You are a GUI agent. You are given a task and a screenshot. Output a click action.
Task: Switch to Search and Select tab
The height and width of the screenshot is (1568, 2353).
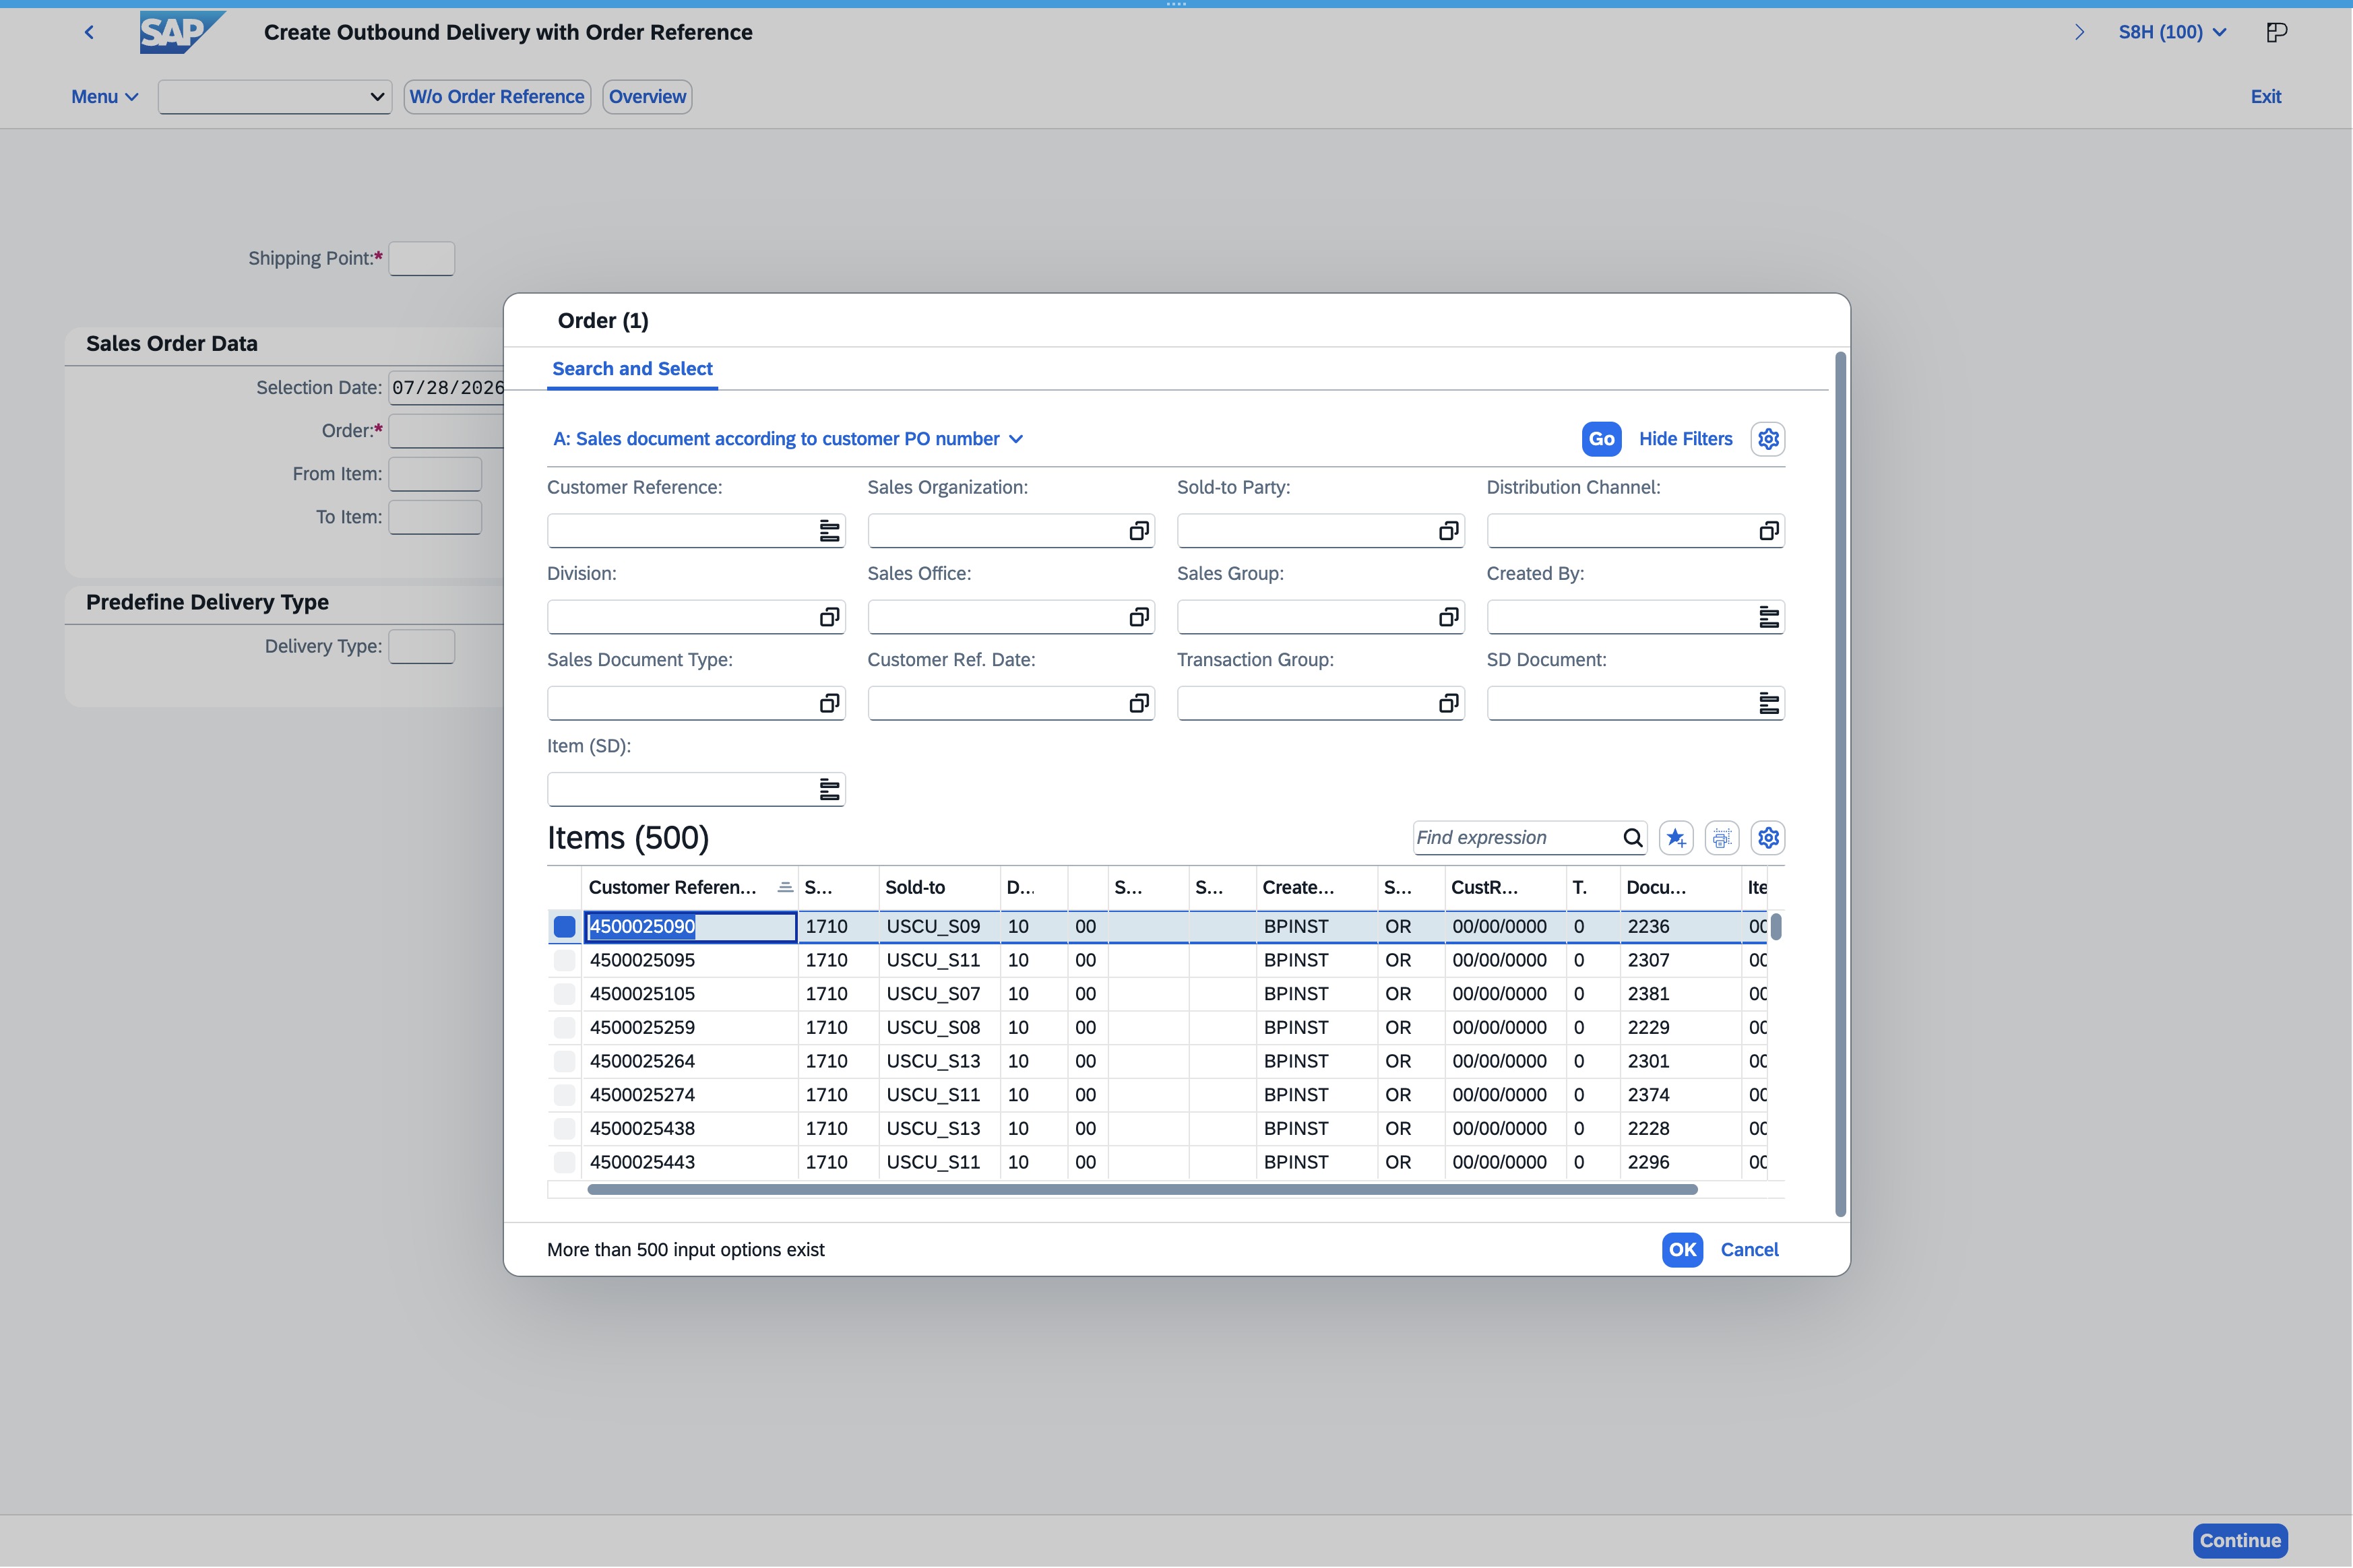click(x=632, y=369)
